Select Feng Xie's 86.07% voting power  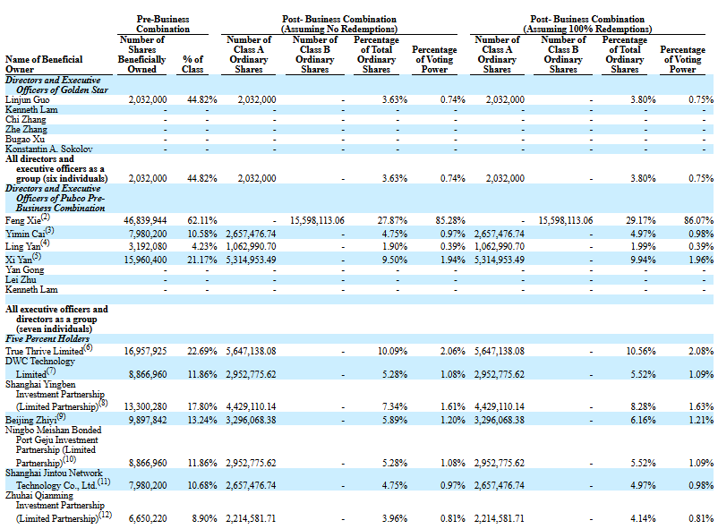pyautogui.click(x=699, y=221)
